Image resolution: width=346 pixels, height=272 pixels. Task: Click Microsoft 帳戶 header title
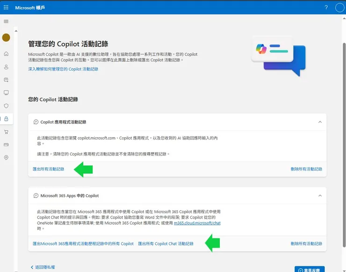30,8
